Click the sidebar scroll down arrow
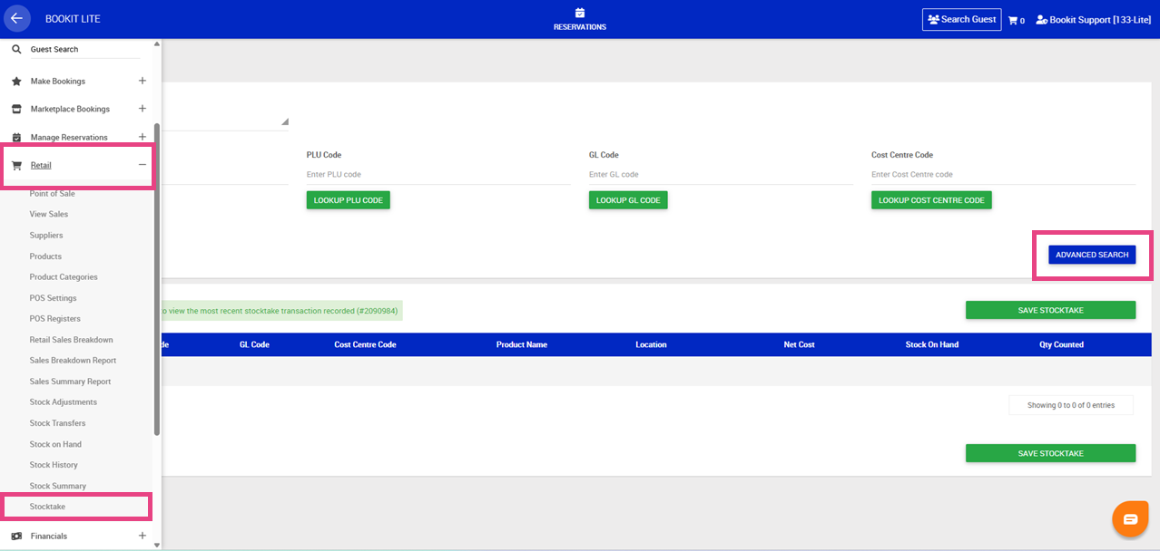Image resolution: width=1160 pixels, height=551 pixels. (157, 545)
